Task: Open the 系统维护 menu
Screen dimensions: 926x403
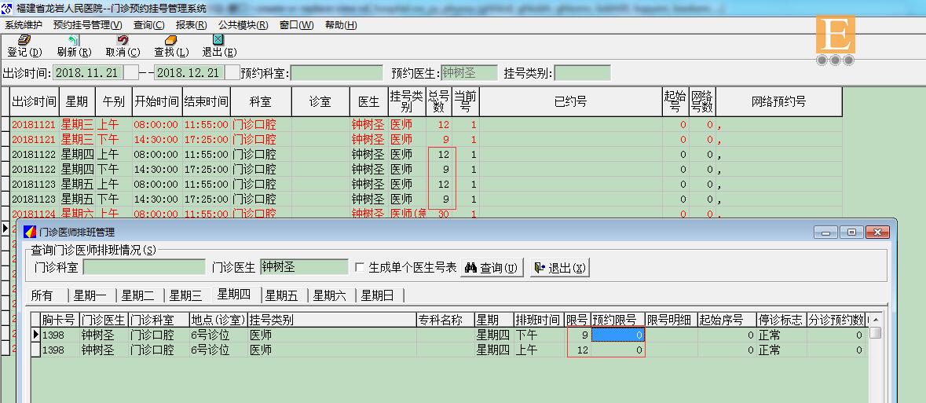Action: coord(24,25)
